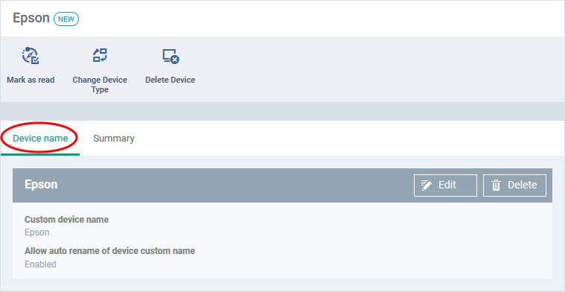565x292 pixels.
Task: Click the Mark as read compass icon
Action: (31, 56)
